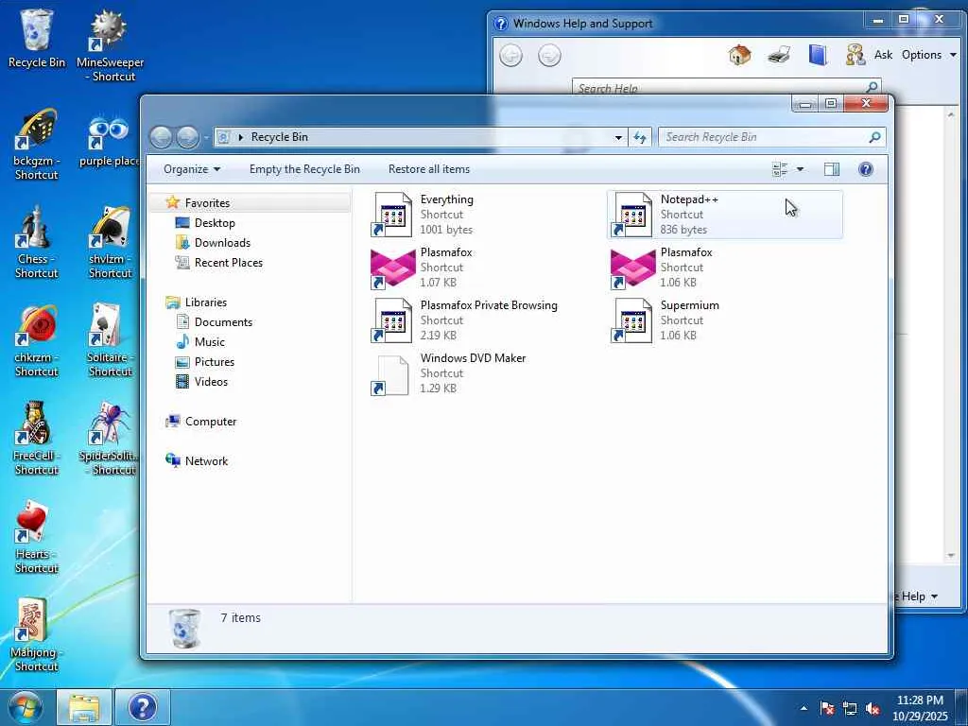Click the Explorer taskbar button

[84, 707]
